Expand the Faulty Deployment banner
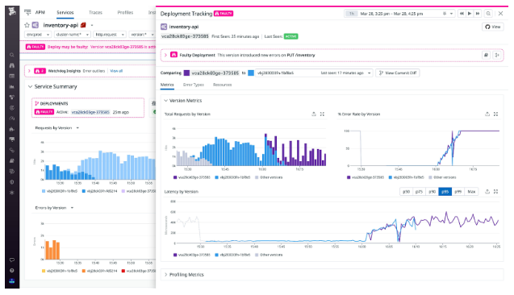 (x=165, y=55)
